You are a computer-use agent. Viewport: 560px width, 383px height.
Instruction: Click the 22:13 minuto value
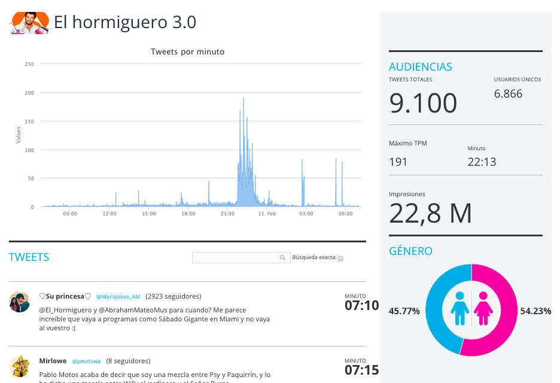pos(482,162)
